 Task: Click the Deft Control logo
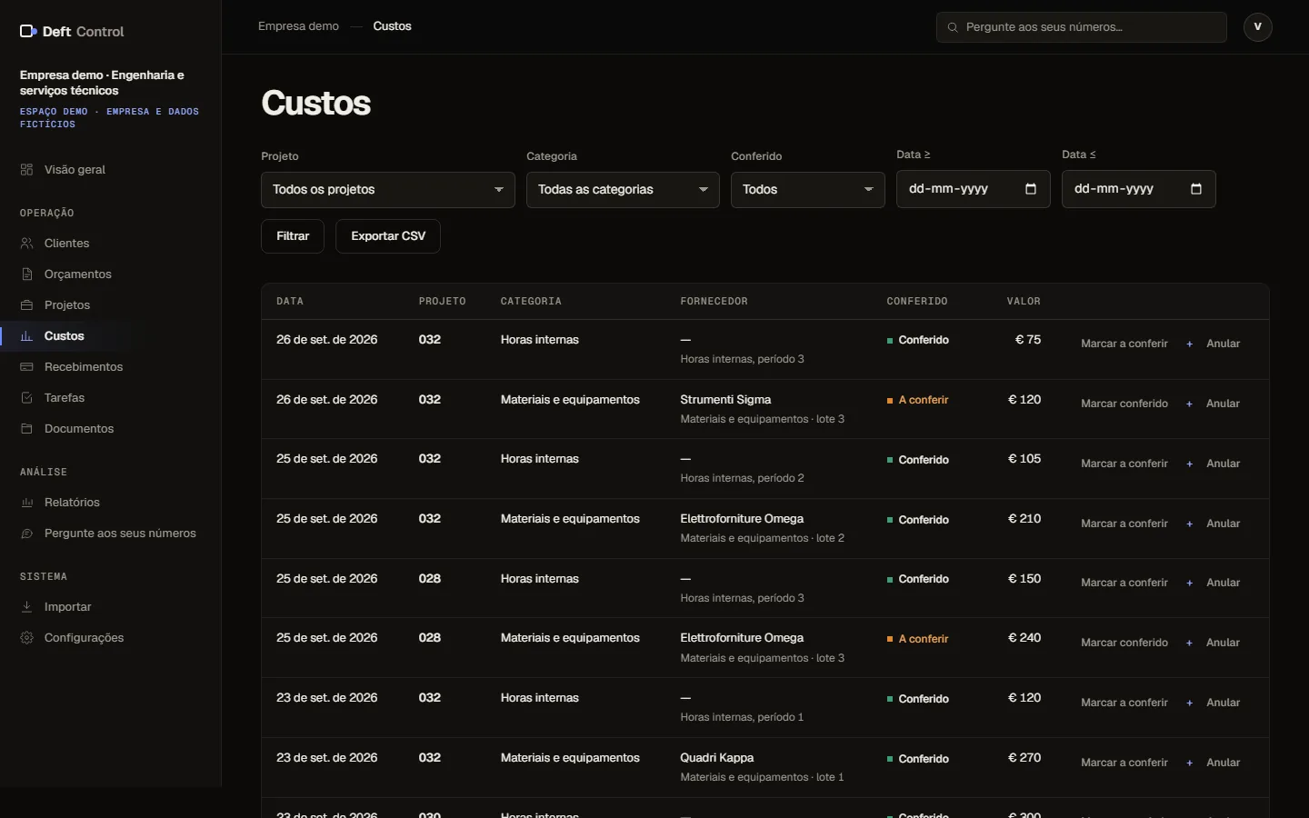[x=72, y=32]
